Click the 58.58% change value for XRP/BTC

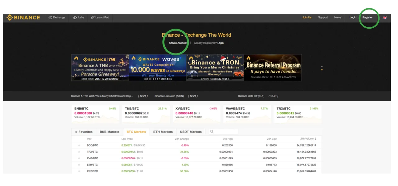[185, 171]
